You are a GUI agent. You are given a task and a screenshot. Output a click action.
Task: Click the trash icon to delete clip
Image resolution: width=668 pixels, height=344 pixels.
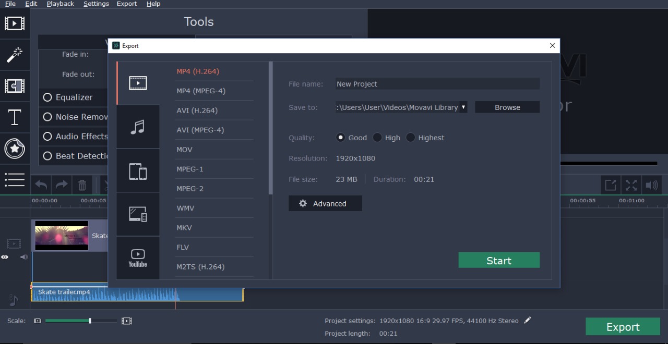tap(82, 185)
